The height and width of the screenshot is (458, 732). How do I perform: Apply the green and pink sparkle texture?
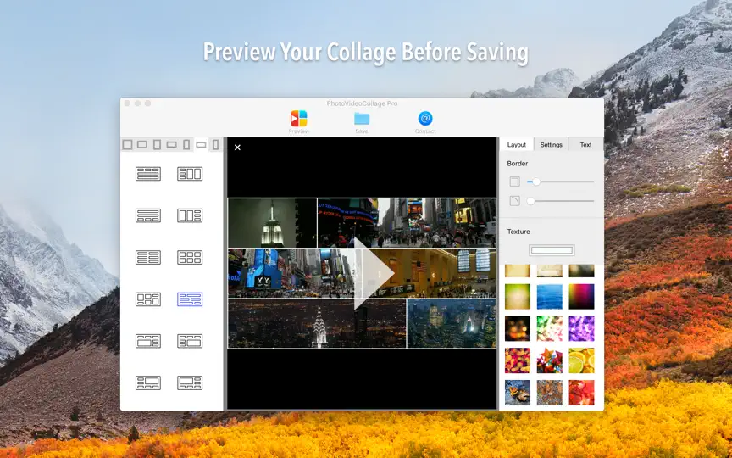pos(550,328)
